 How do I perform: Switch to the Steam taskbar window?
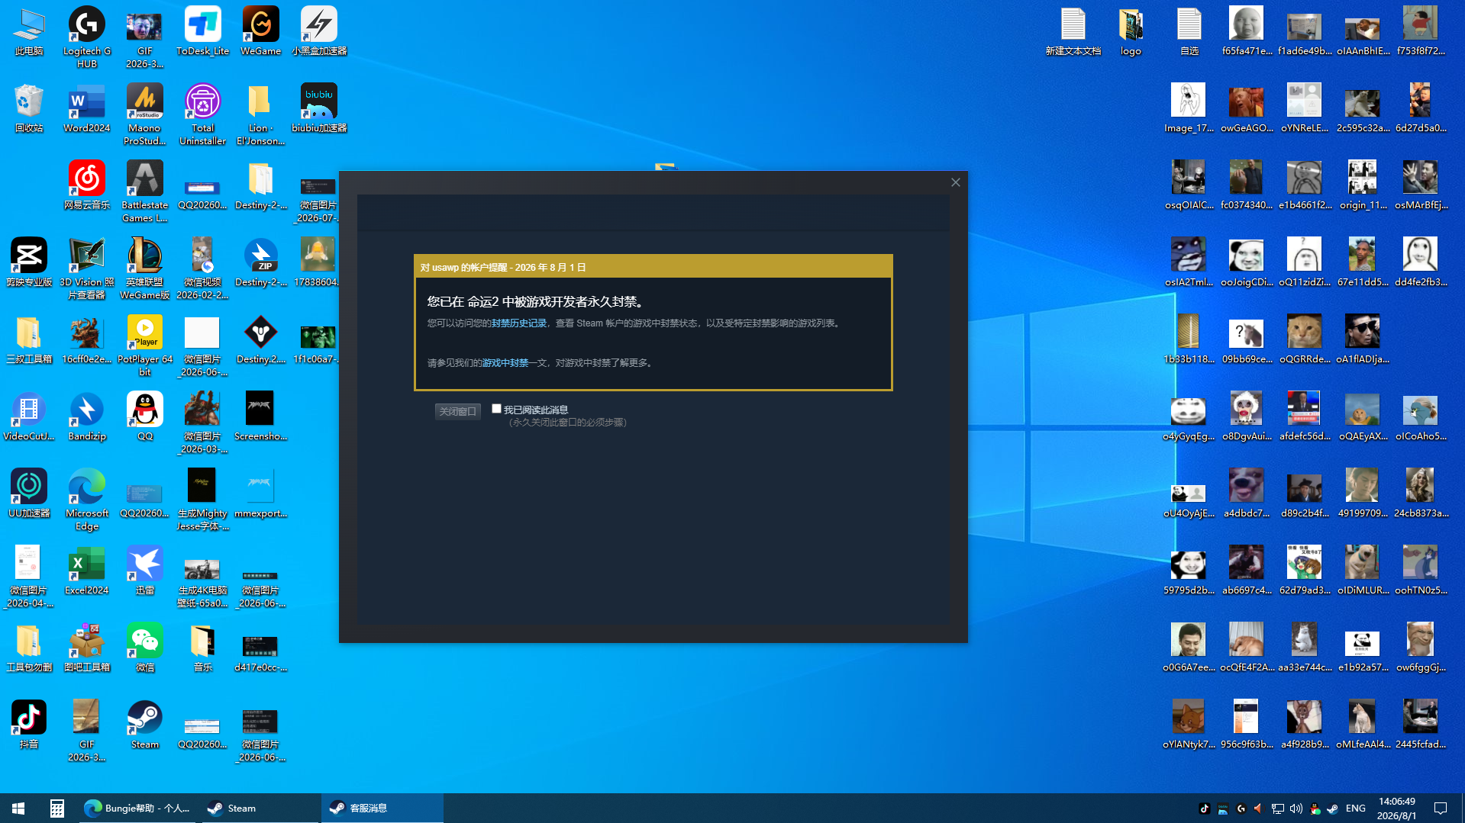[260, 809]
